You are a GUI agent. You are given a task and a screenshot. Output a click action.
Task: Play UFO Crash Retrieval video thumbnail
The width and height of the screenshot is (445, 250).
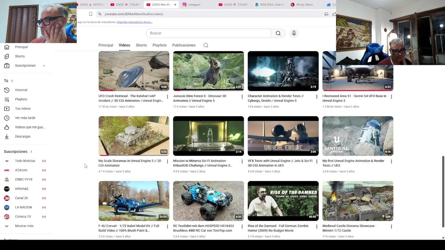[x=134, y=71]
